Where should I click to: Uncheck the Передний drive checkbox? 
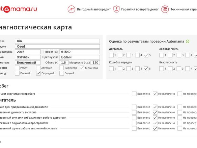[38, 73]
